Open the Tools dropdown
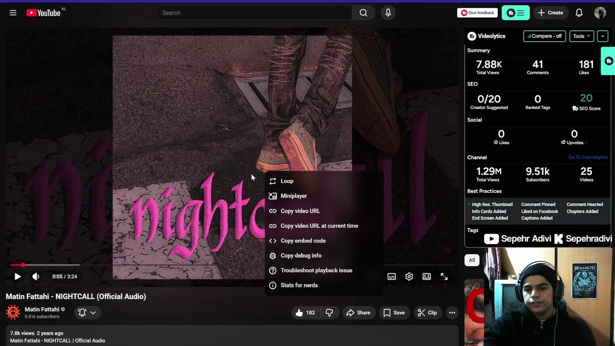Screen dimensions: 615x346 [x=581, y=36]
